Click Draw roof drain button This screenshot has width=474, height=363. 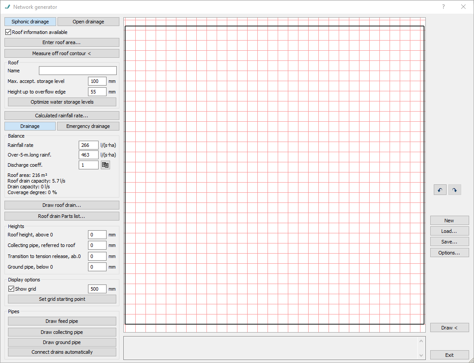pyautogui.click(x=61, y=205)
